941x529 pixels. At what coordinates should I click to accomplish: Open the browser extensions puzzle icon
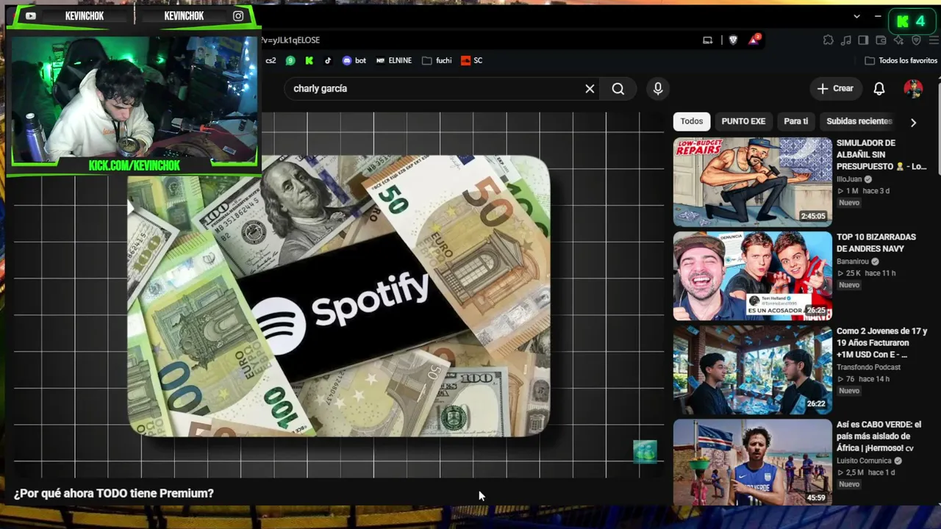pyautogui.click(x=829, y=40)
